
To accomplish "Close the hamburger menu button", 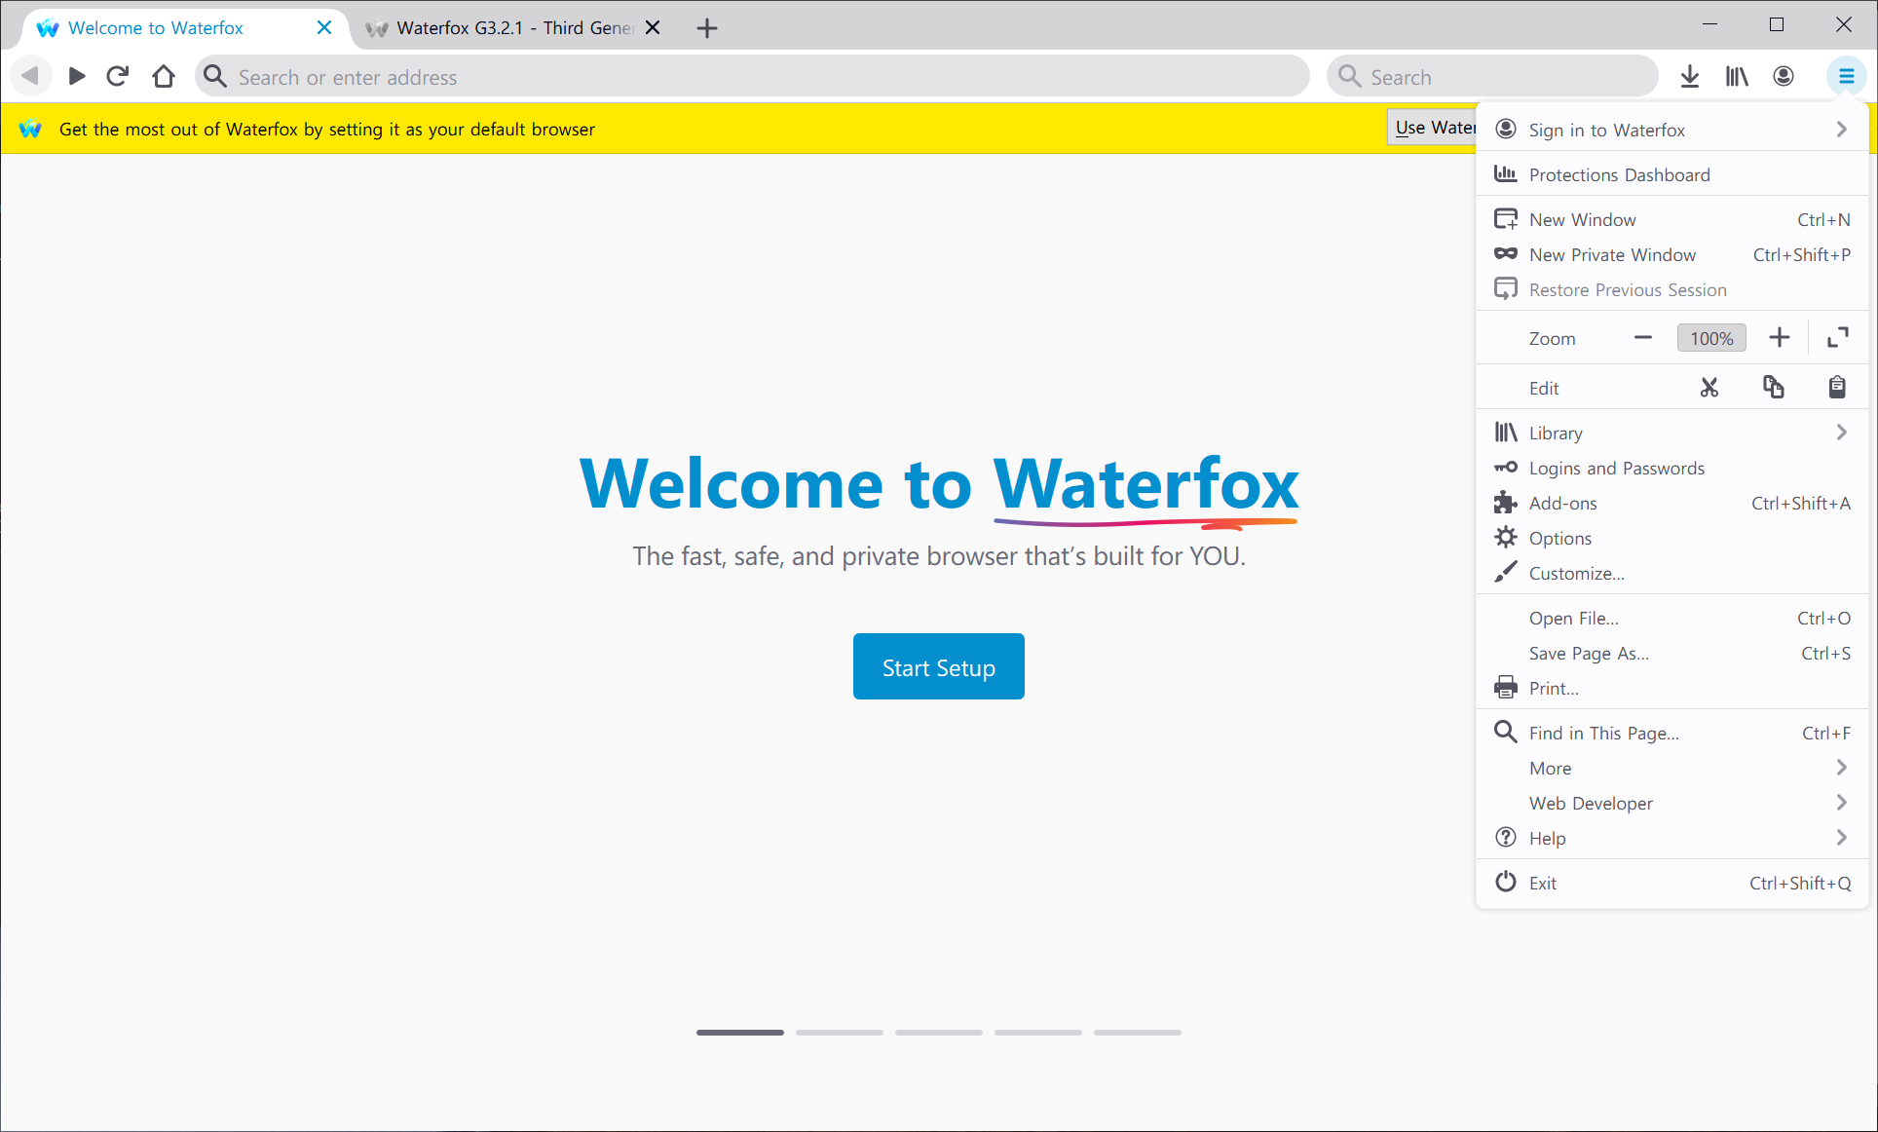I will pyautogui.click(x=1846, y=76).
